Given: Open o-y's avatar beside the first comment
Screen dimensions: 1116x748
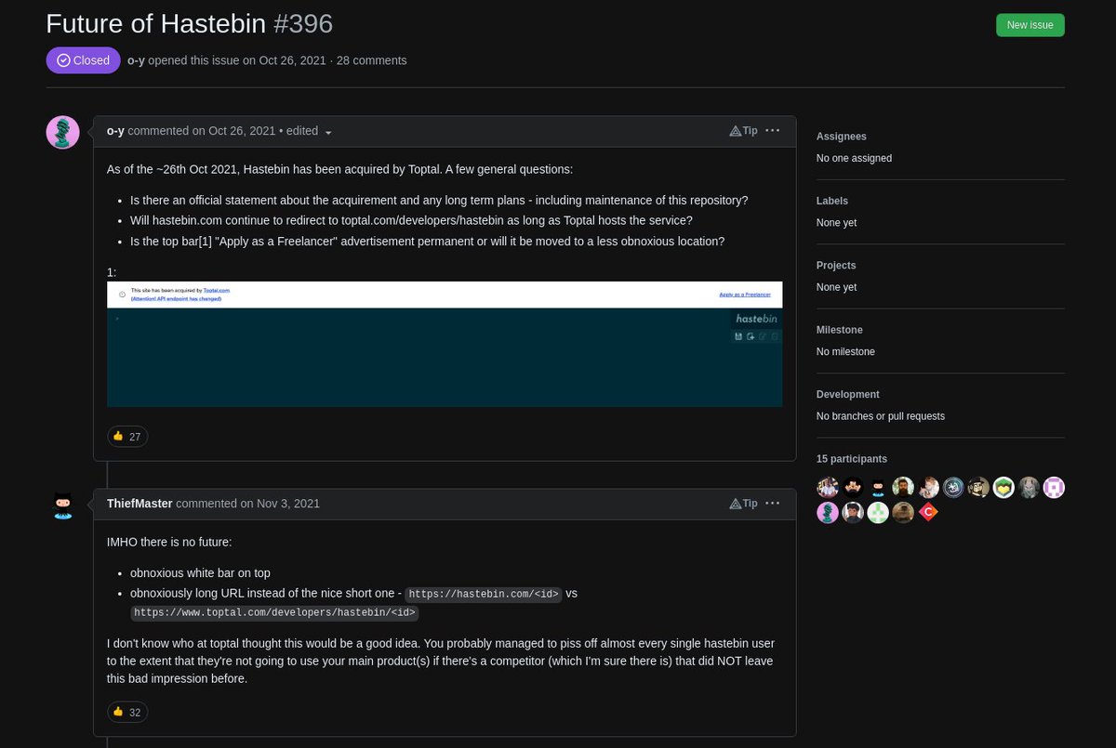Looking at the screenshot, I should [62, 133].
